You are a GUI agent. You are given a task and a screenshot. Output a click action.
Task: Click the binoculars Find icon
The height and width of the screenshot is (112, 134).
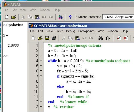pos(101,38)
